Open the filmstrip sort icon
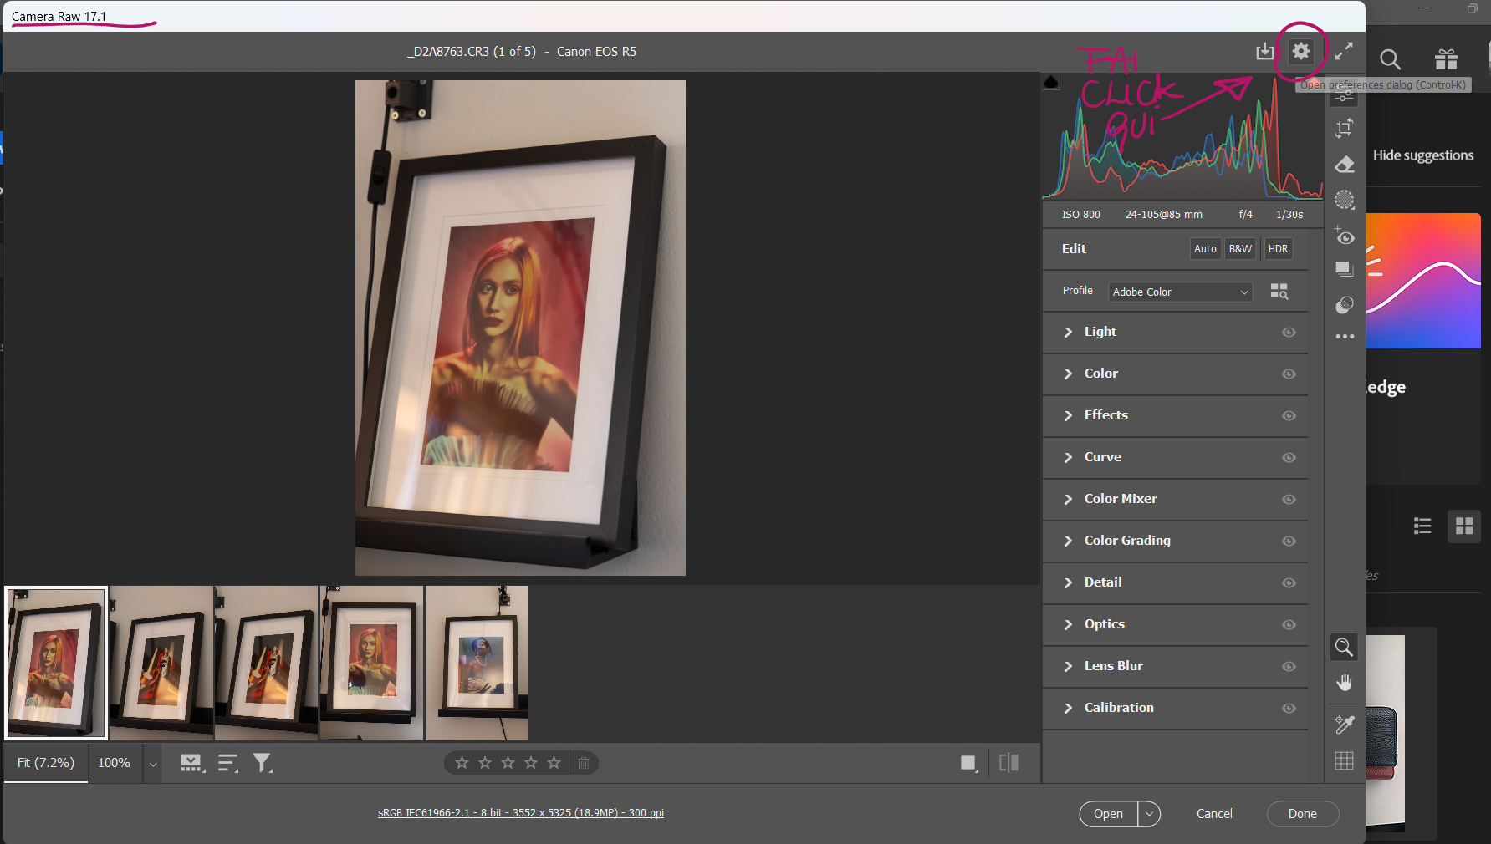The image size is (1491, 844). click(x=228, y=763)
